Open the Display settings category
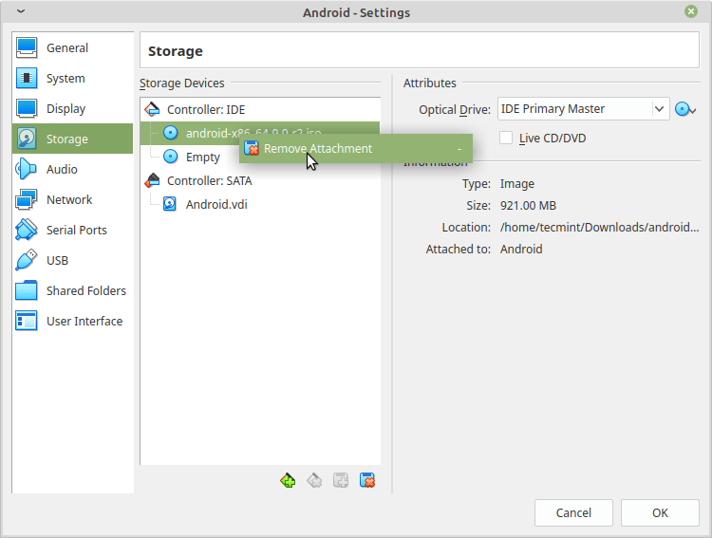 click(x=66, y=109)
